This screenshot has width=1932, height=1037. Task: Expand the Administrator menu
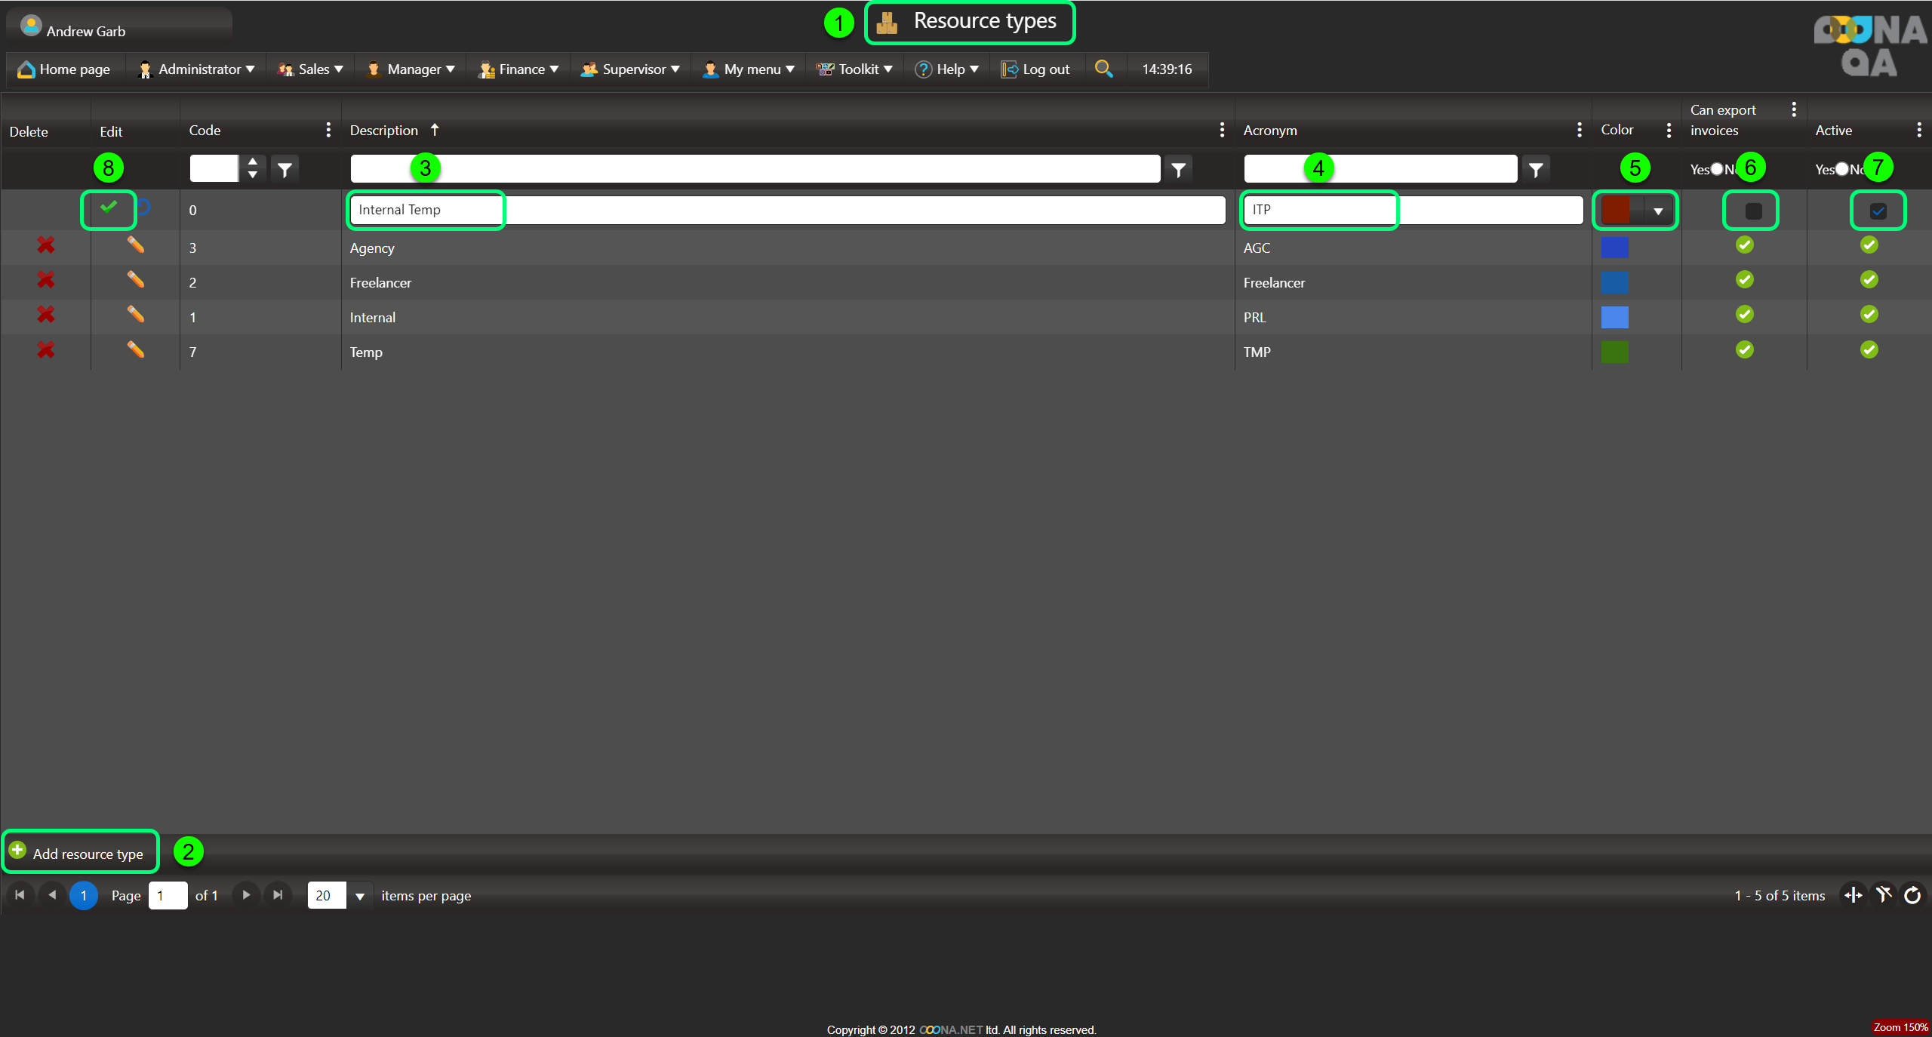(x=198, y=69)
